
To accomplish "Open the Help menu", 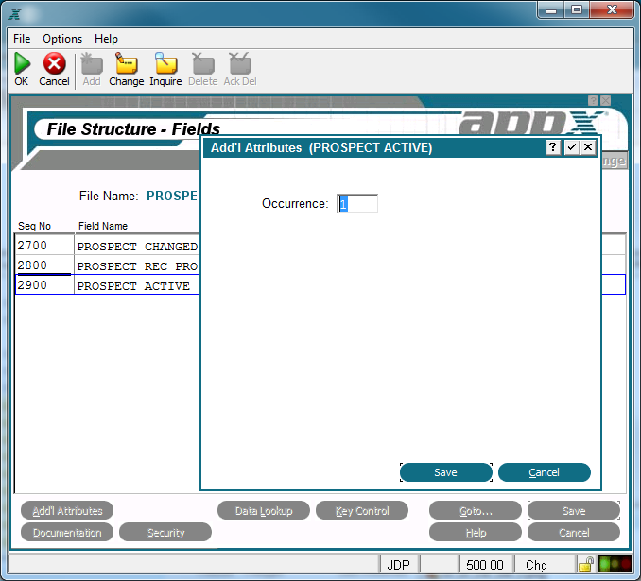I will point(106,39).
